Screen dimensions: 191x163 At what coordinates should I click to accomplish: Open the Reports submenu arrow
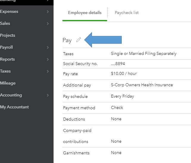coord(48,59)
